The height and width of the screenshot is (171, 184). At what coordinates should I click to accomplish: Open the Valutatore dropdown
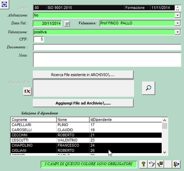[178, 23]
